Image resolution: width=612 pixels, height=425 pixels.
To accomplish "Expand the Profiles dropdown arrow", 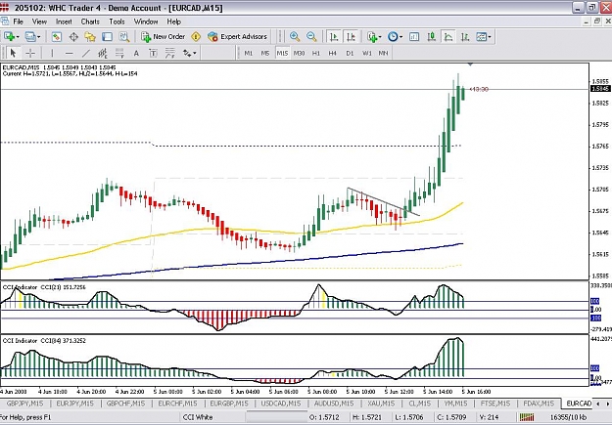I will (x=38, y=37).
